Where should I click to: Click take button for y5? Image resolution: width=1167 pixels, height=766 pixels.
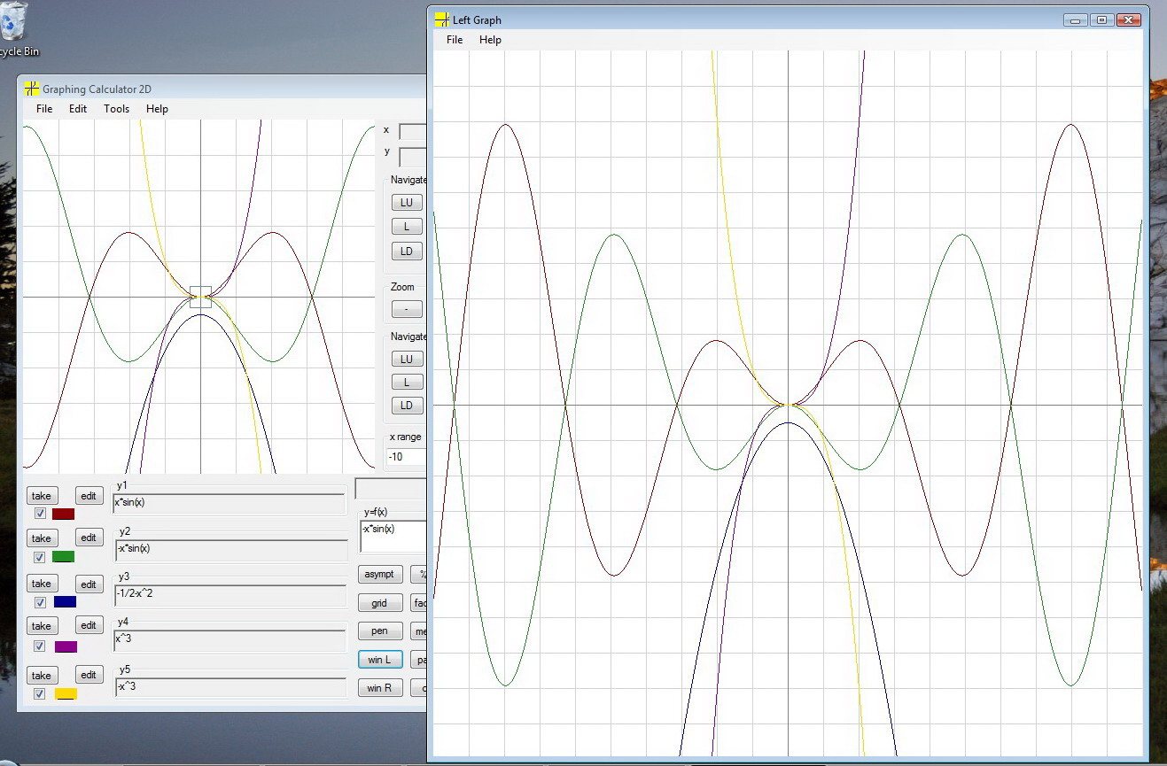(41, 676)
